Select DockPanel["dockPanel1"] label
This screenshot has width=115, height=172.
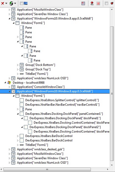click(65, 118)
